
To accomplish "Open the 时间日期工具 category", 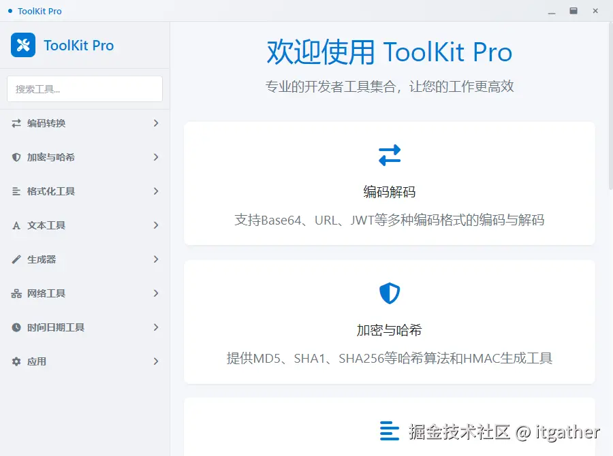I will (x=85, y=327).
